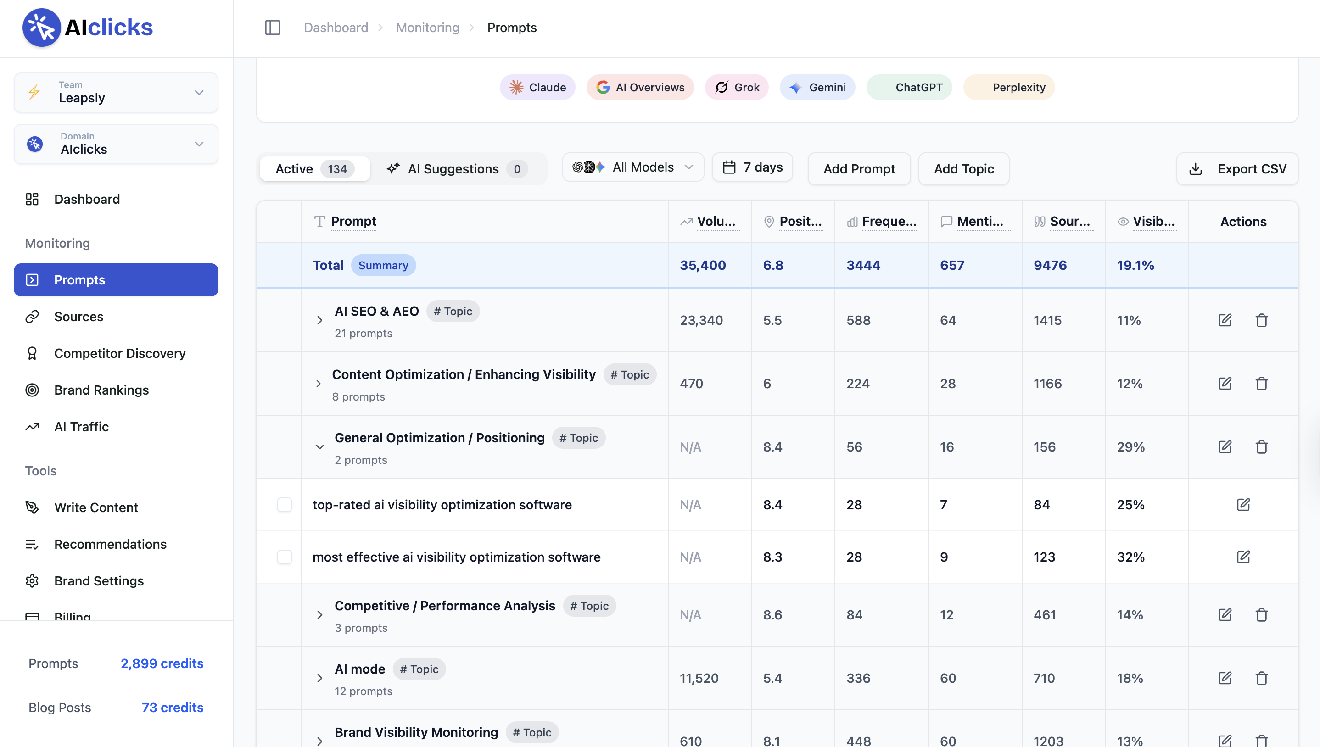Delete the AI mode topic
The image size is (1320, 747).
1261,678
